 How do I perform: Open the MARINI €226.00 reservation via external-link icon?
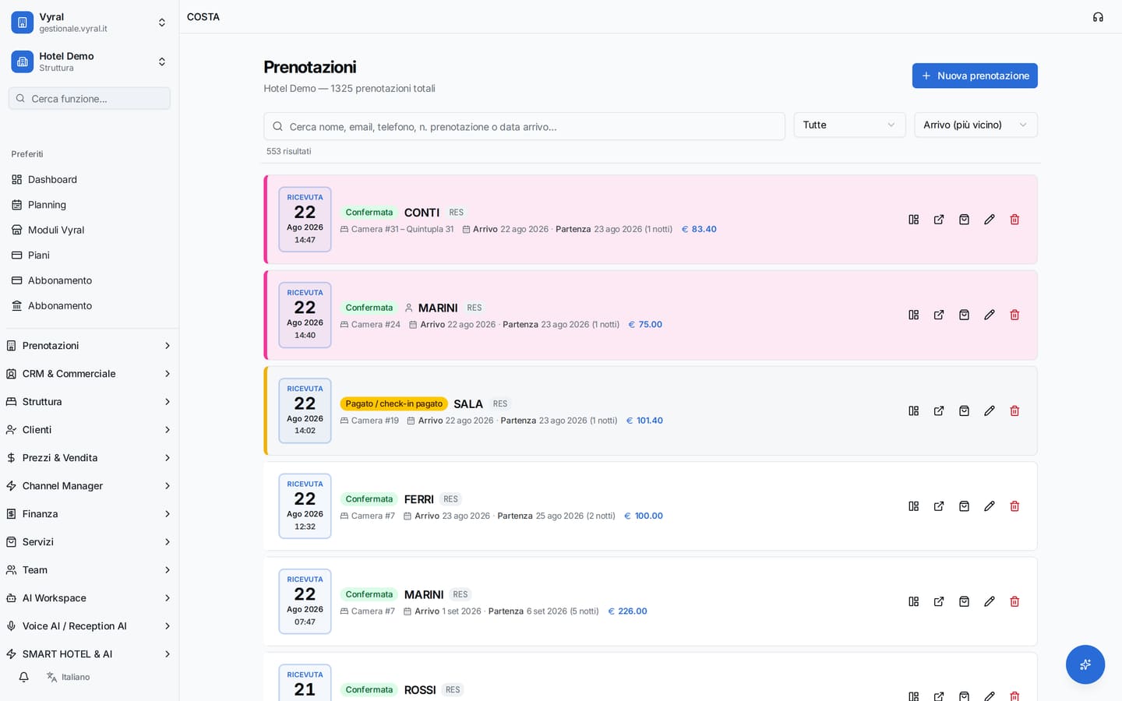(939, 601)
